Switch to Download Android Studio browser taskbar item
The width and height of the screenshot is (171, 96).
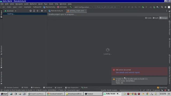click(x=56, y=94)
